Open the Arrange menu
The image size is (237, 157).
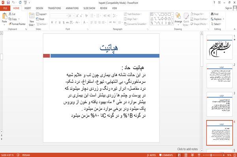[x=178, y=19]
